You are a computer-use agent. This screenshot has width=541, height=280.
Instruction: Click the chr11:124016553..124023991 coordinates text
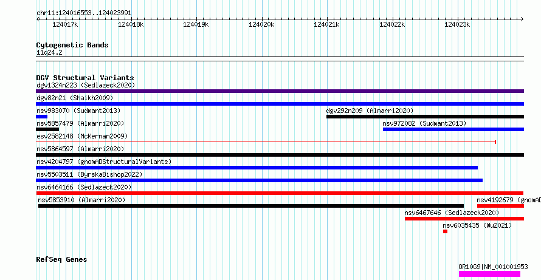coord(84,13)
